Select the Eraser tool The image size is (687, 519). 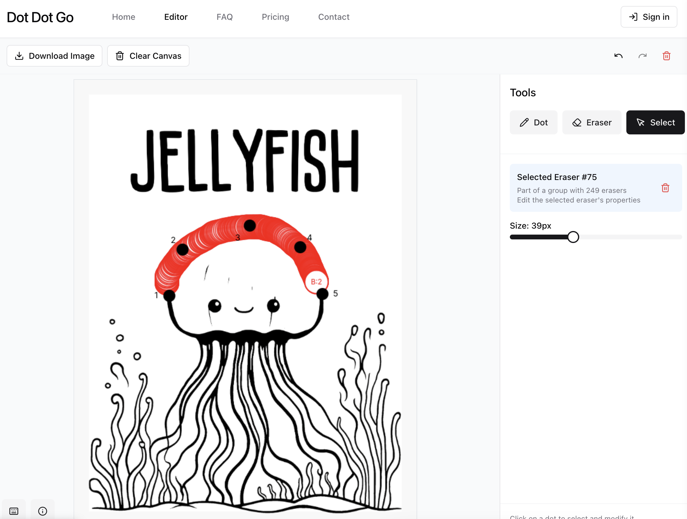click(x=592, y=122)
